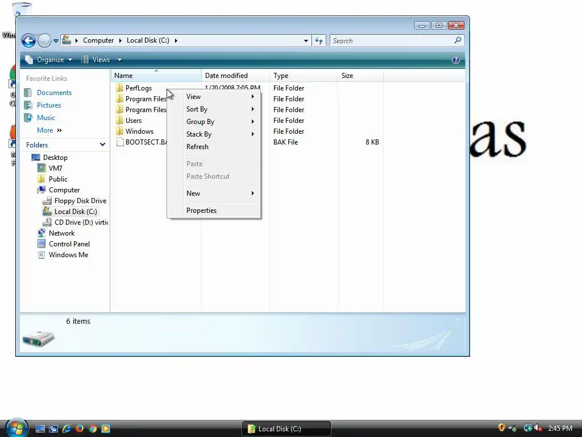Screen dimensions: 582x437
Task: Select VM7 in the folder tree
Action: click(x=55, y=168)
